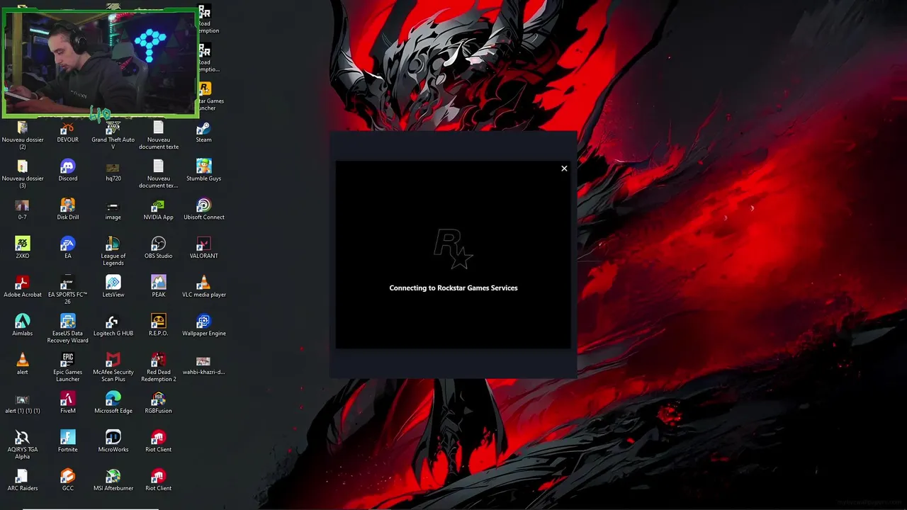Click the Ubisoft Connect shortcut
Screen dimensions: 907x510
(203, 210)
